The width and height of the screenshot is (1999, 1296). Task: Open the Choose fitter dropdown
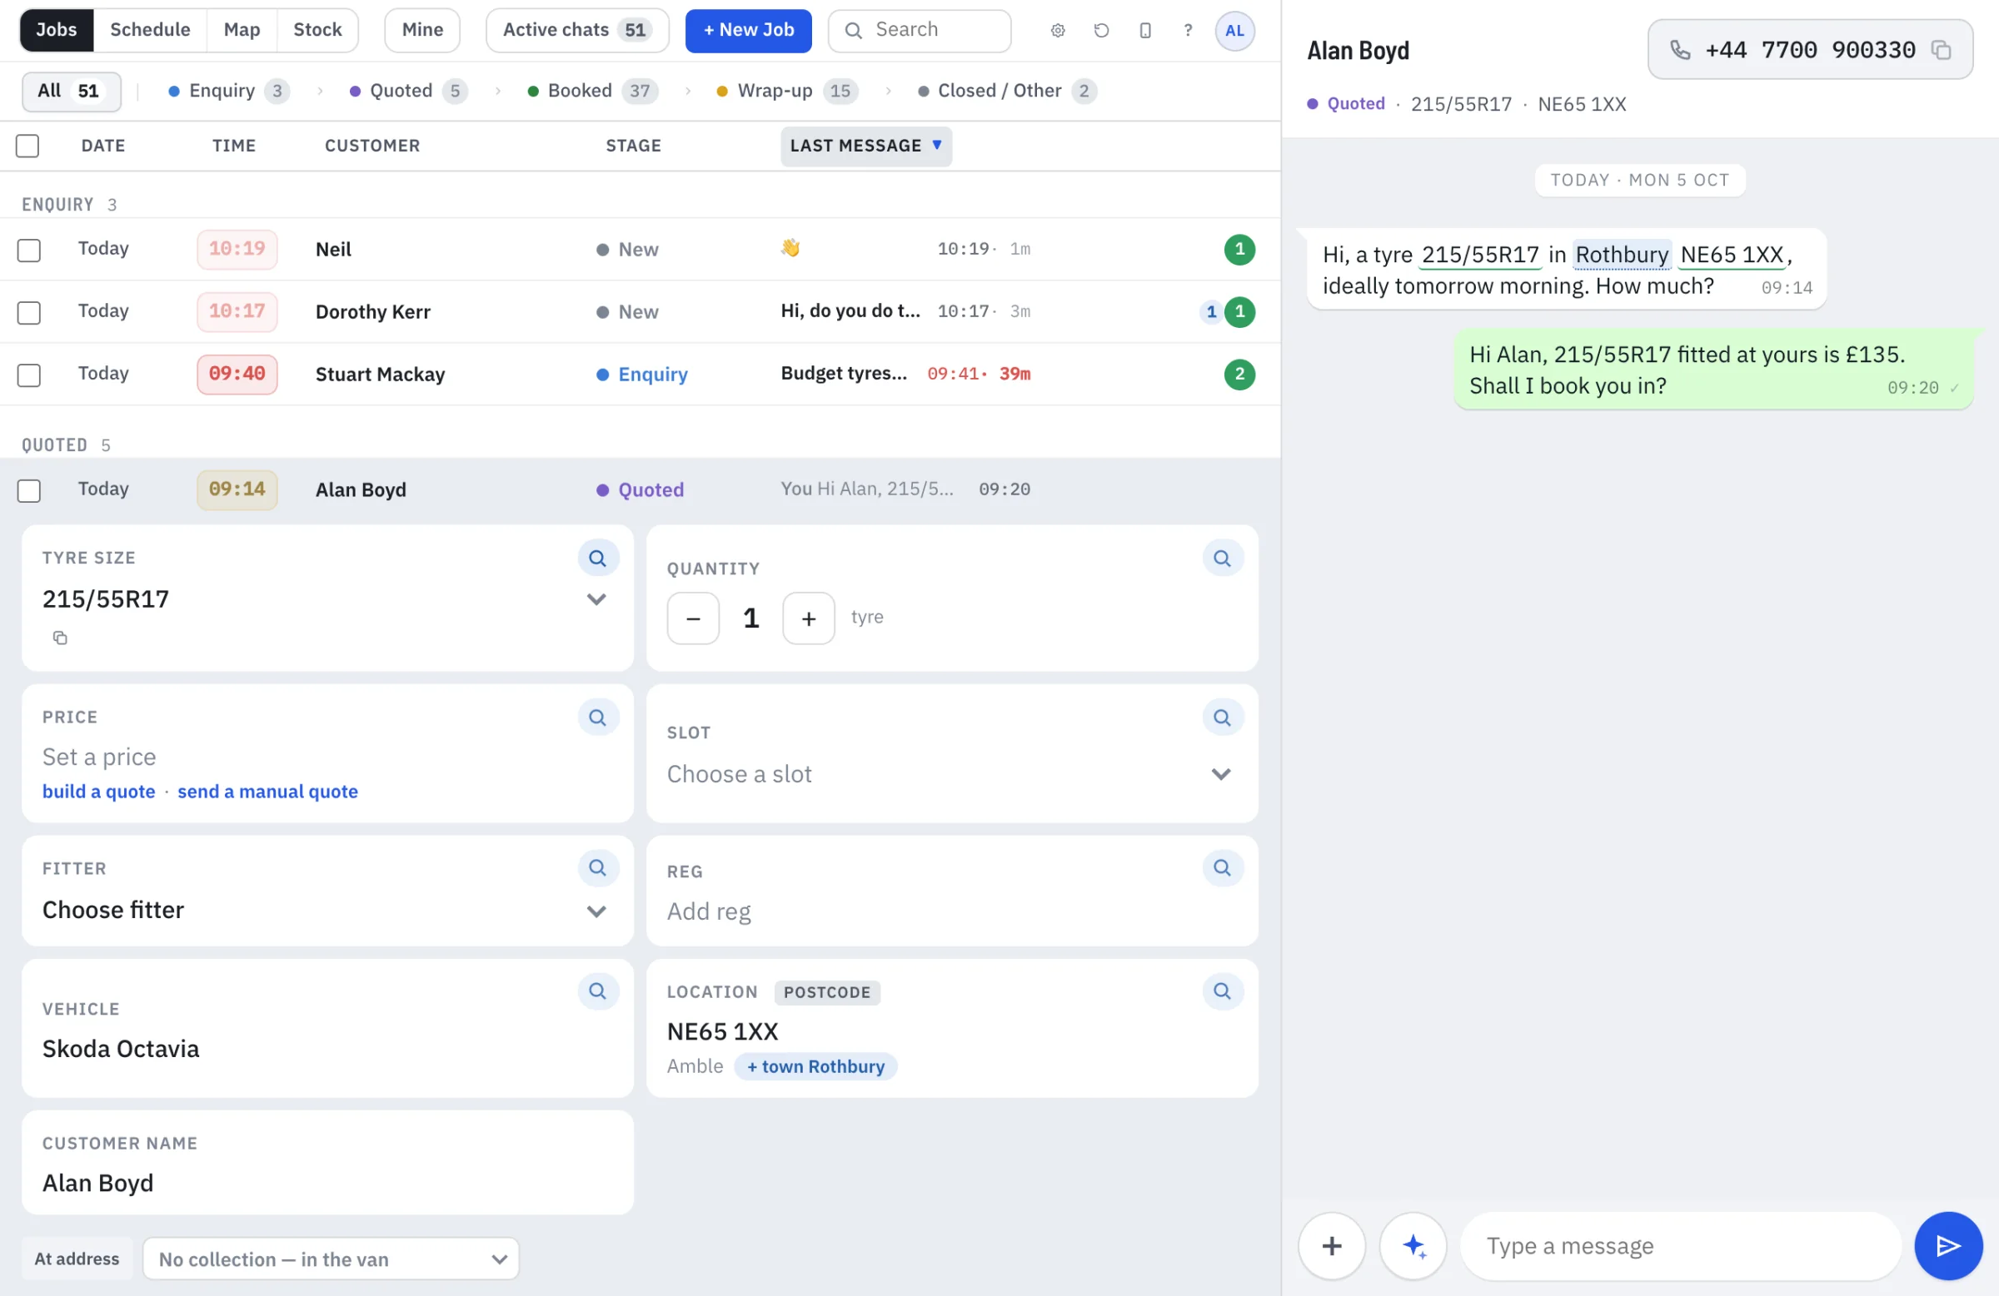[326, 911]
